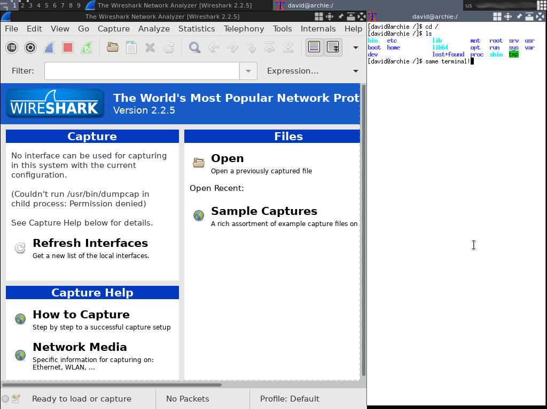
Task: Click lost+found in the terminal listing
Action: click(x=448, y=54)
